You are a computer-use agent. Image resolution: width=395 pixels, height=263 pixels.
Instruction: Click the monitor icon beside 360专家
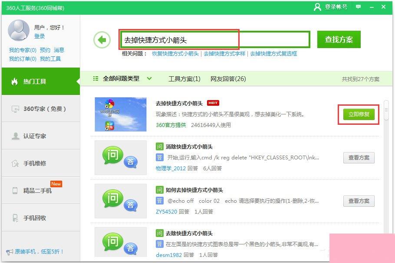[15, 109]
